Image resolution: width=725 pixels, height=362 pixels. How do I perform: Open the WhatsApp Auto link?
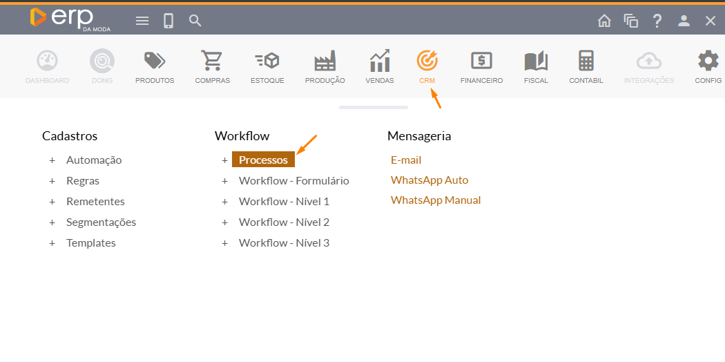(x=429, y=180)
